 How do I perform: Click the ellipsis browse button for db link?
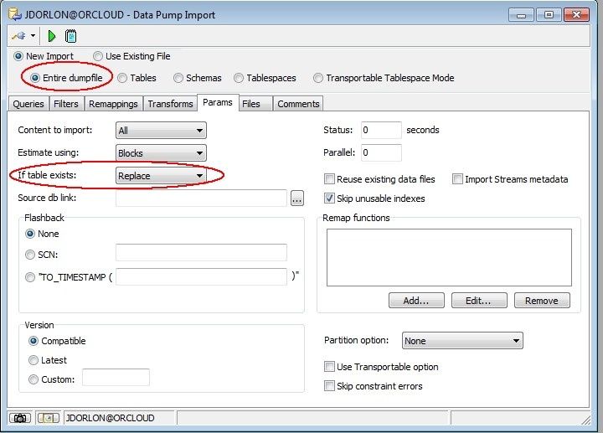pos(296,198)
